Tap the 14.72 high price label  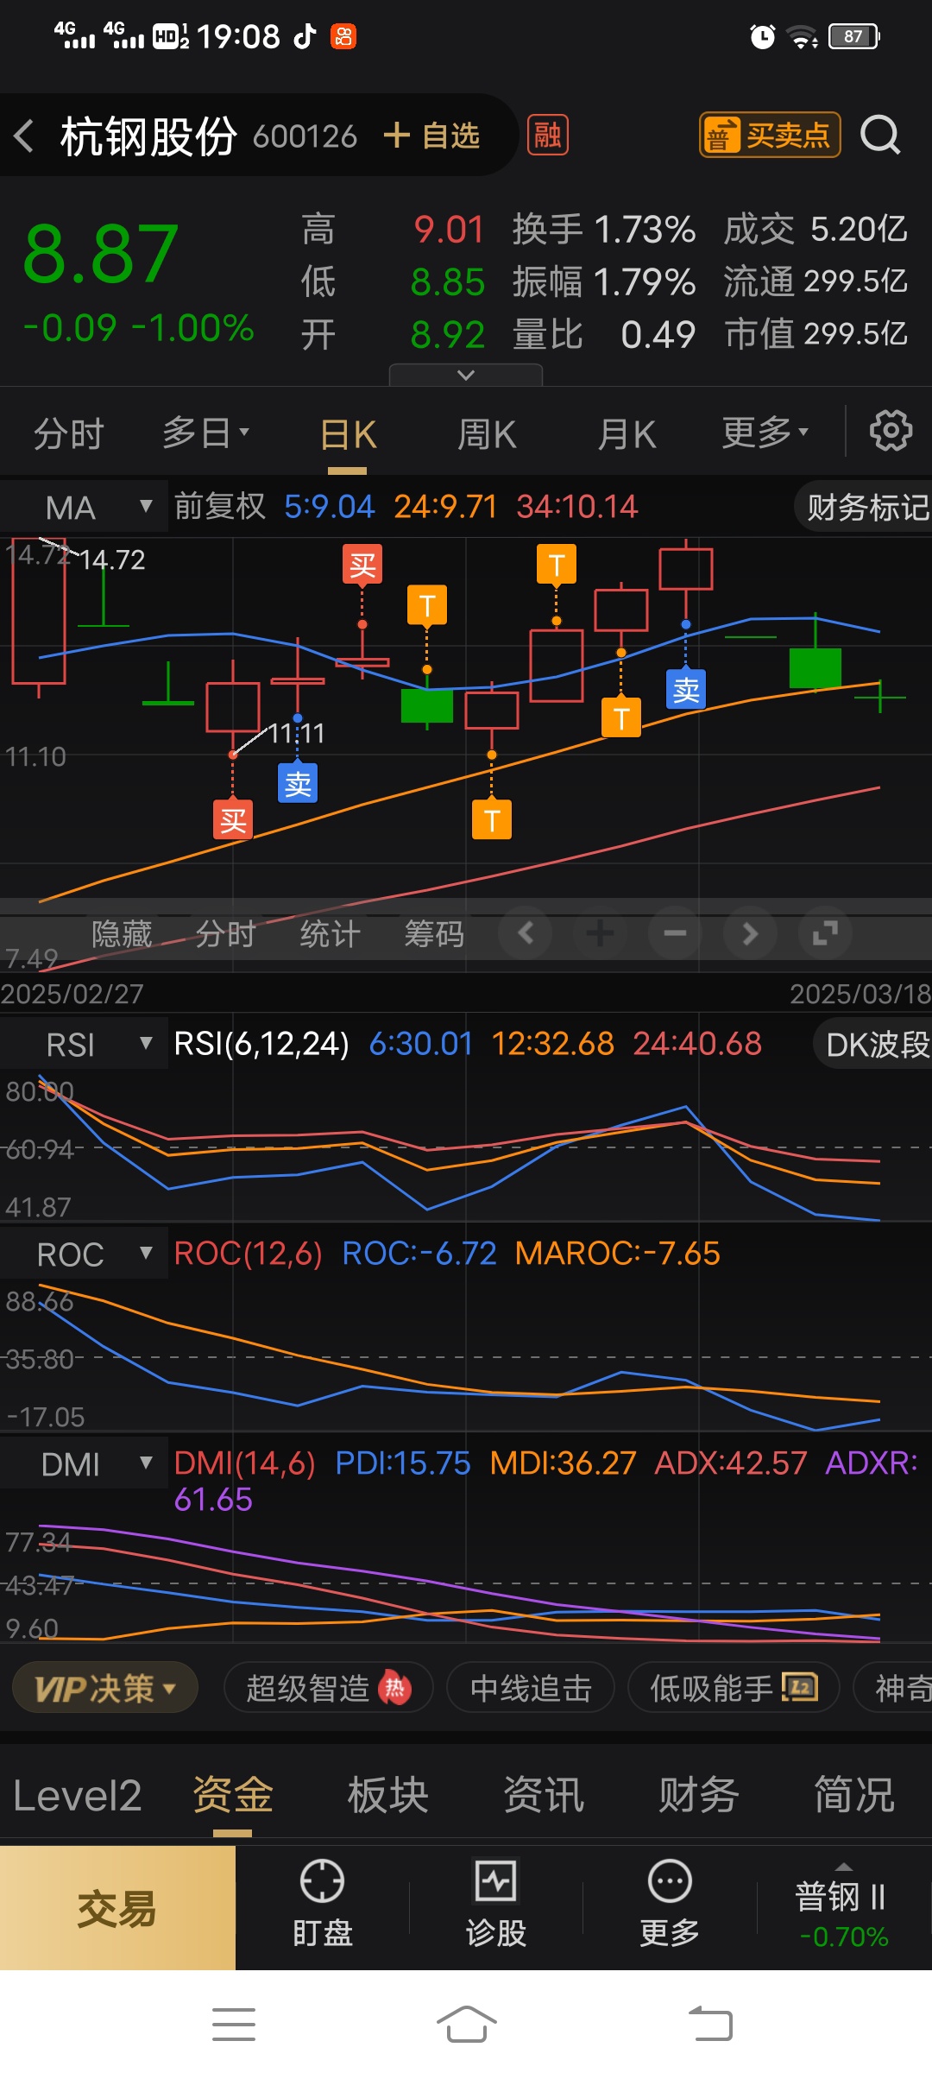(112, 560)
